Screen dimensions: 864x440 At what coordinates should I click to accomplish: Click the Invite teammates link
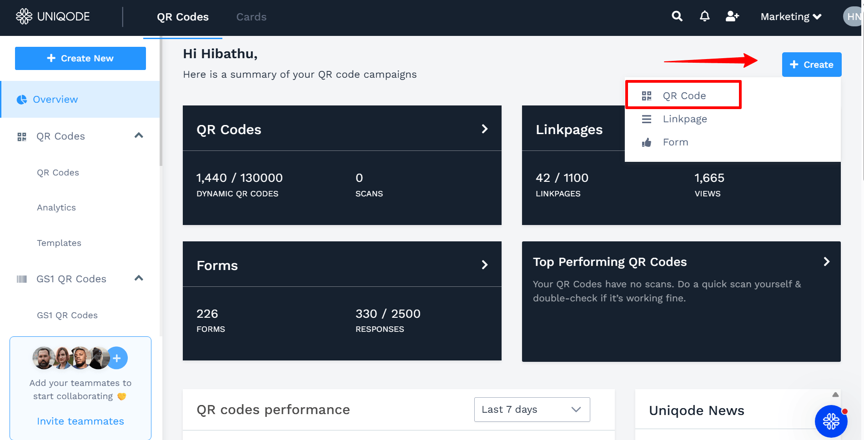pyautogui.click(x=80, y=421)
